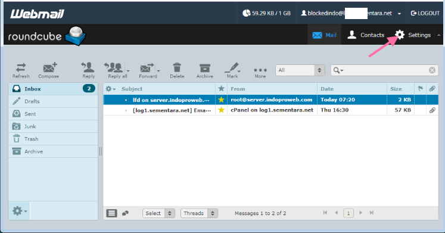The height and width of the screenshot is (233, 445).
Task: Open the All filter dropdown
Action: click(x=300, y=70)
